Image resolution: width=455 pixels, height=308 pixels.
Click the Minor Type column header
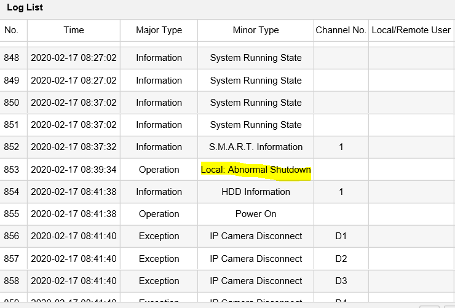tap(256, 30)
